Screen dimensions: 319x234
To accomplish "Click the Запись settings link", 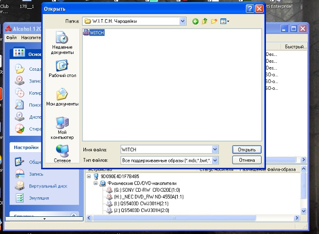I will pyautogui.click(x=36, y=174).
